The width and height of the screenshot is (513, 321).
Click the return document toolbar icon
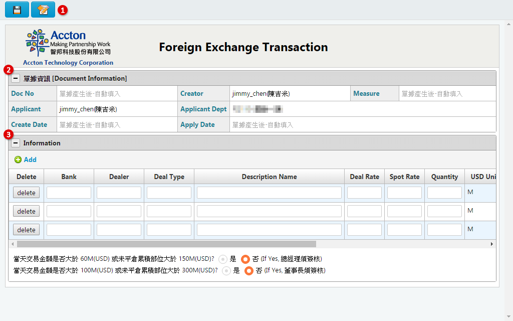click(x=43, y=9)
